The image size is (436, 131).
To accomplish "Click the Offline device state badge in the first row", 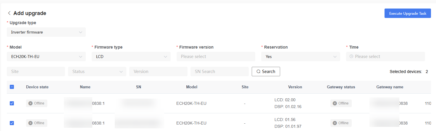I will (37, 103).
